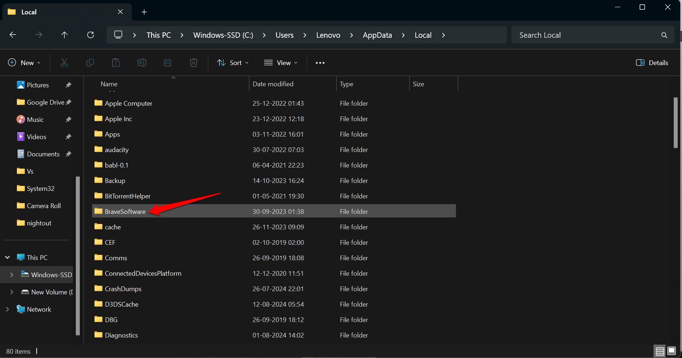Image resolution: width=682 pixels, height=358 pixels.
Task: Click the Cut scissors icon
Action: click(x=64, y=63)
